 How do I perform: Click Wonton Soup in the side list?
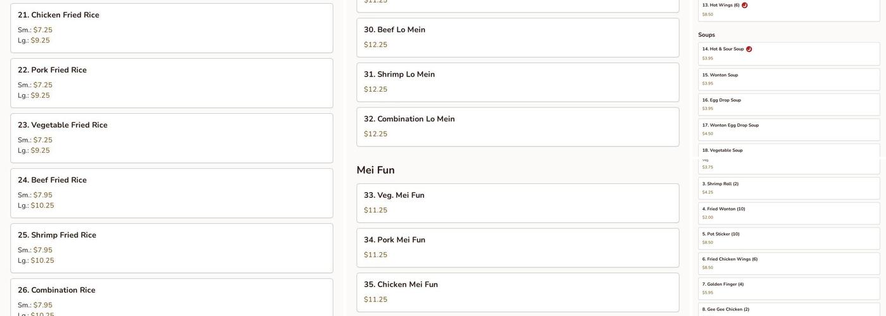point(789,79)
